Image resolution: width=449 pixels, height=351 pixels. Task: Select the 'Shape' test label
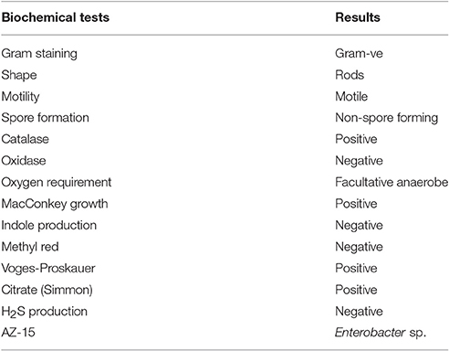pyautogui.click(x=19, y=76)
